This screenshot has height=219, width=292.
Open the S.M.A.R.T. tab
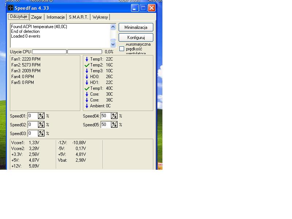point(78,17)
